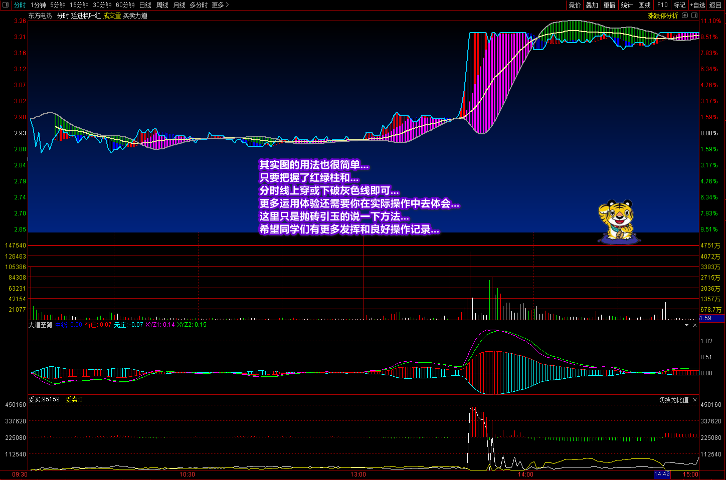
Task: Click the up-arrow icon beside 涨跌停分析
Action: tap(685, 16)
